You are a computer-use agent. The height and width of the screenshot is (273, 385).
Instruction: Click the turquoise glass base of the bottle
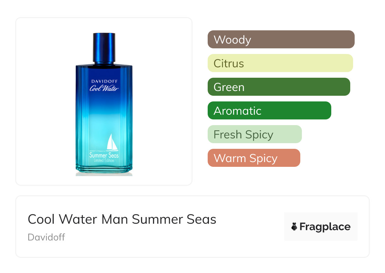(x=104, y=169)
